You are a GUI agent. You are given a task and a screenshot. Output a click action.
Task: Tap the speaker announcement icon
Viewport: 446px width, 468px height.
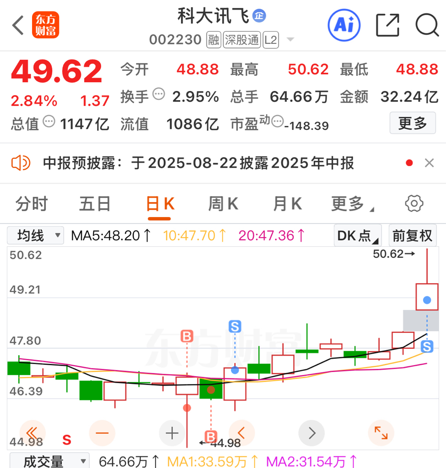[21, 163]
